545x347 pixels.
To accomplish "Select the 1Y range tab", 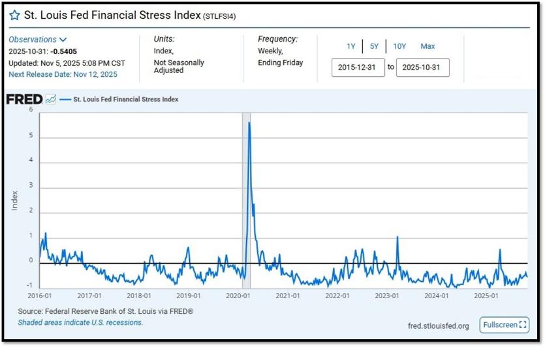I will (350, 46).
